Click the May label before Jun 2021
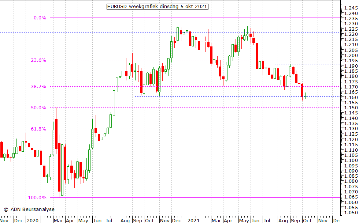Viewport: 359px width, 223px height. [244, 220]
